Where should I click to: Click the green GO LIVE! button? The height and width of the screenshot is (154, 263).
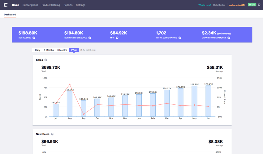pos(252,5)
